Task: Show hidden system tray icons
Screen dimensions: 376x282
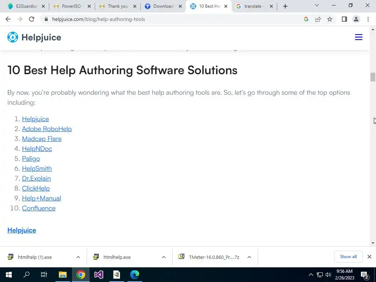Action: [x=311, y=275]
